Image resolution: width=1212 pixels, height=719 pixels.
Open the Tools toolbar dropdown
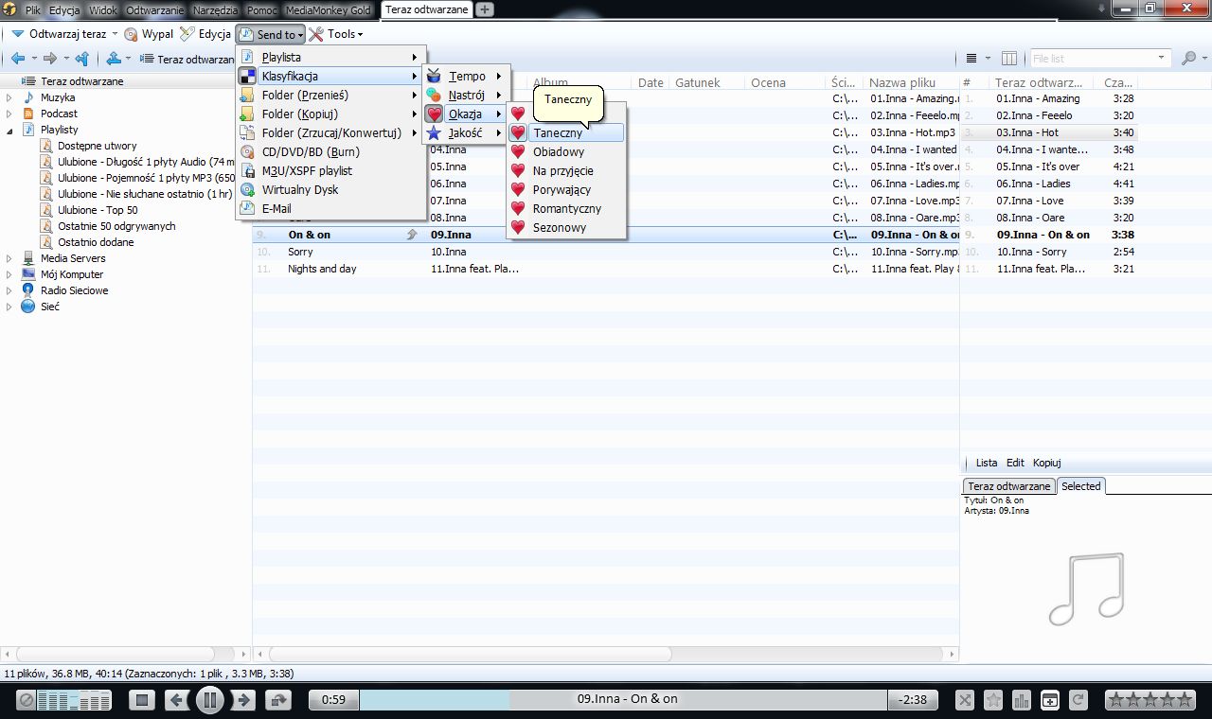point(336,34)
